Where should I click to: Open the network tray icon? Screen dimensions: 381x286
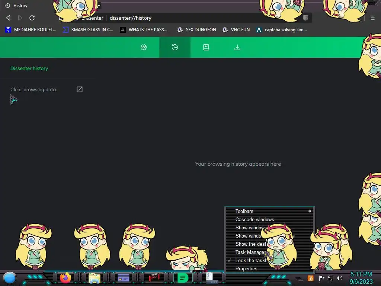click(x=331, y=278)
